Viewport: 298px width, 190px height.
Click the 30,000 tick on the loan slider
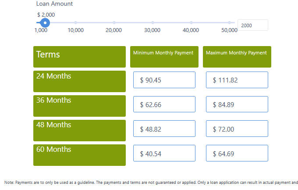pyautogui.click(x=153, y=22)
